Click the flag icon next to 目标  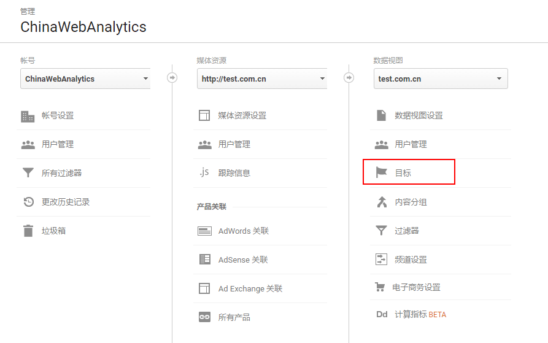tap(381, 173)
